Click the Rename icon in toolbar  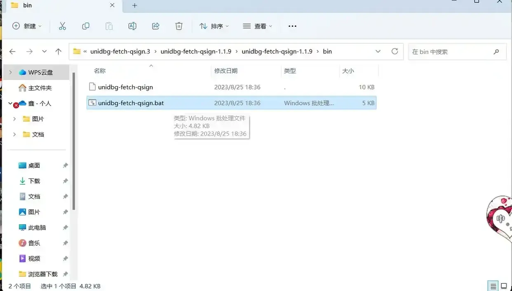[132, 26]
